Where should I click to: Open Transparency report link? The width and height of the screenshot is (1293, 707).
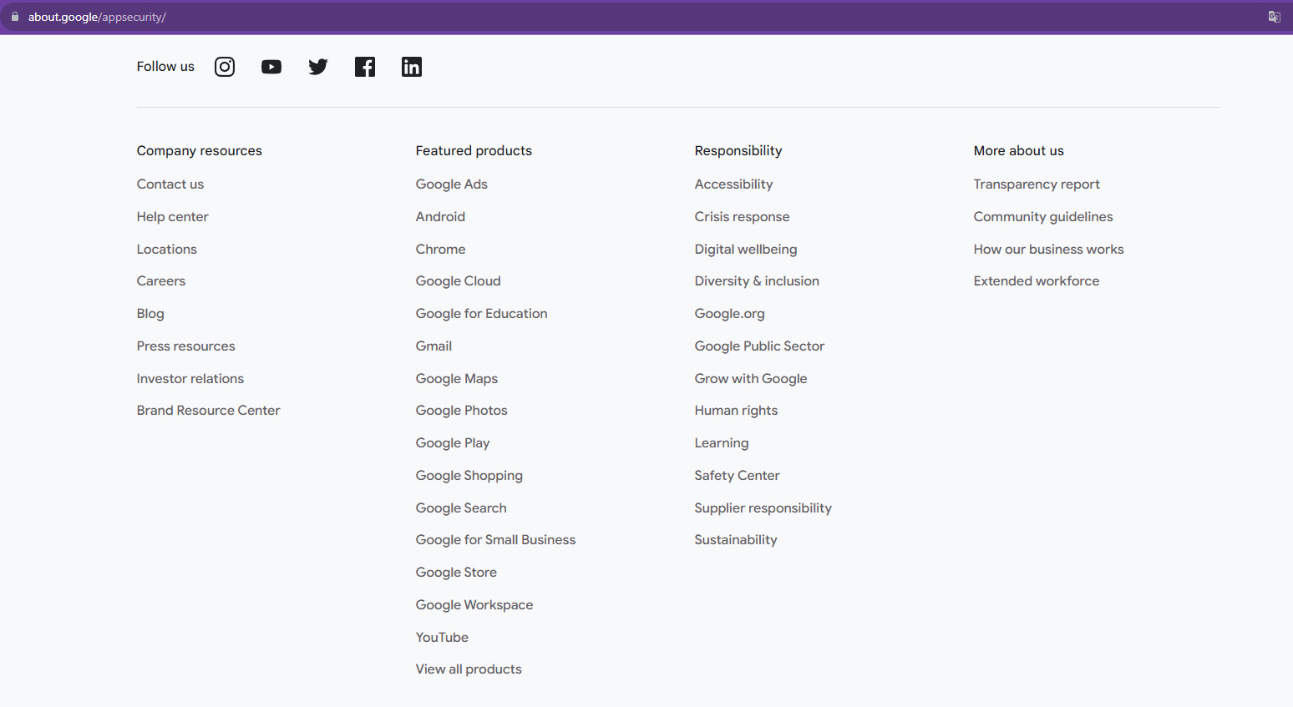click(x=1037, y=184)
